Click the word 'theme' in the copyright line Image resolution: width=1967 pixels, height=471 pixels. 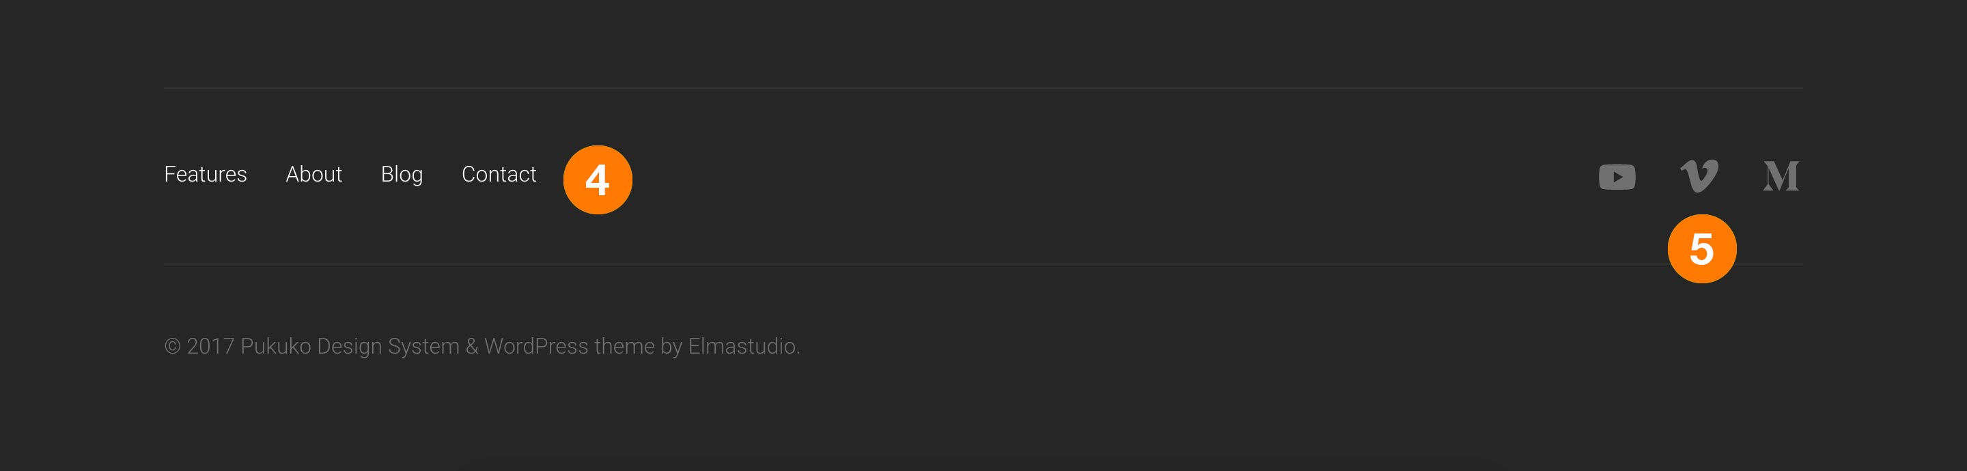[624, 346]
